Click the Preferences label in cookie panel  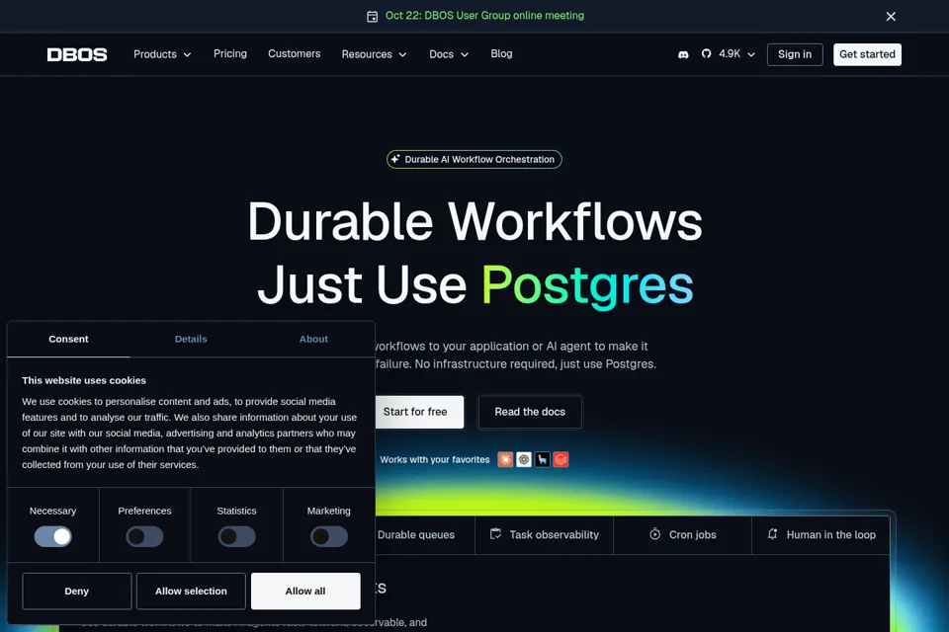[x=144, y=512]
